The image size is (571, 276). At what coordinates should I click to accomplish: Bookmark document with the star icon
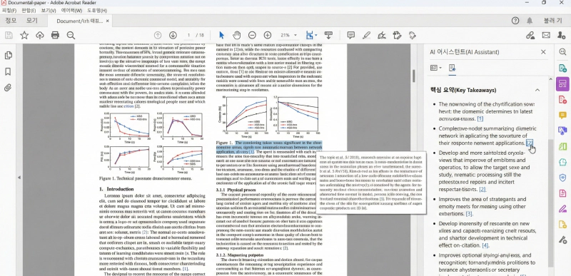[x=24, y=35]
